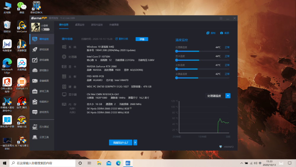The height and width of the screenshot is (167, 296).
Task: Open 游戏工具 toolbox item in sidebar
Action: click(42, 91)
